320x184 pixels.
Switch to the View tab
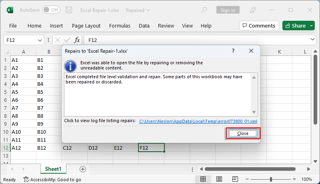187,26
